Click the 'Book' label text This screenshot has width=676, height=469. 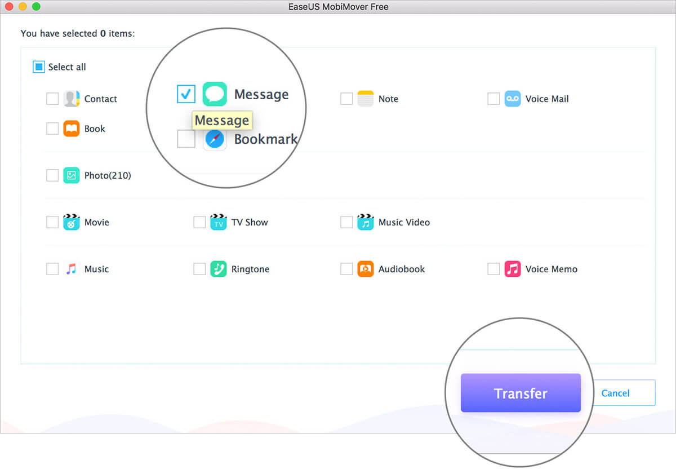point(95,129)
